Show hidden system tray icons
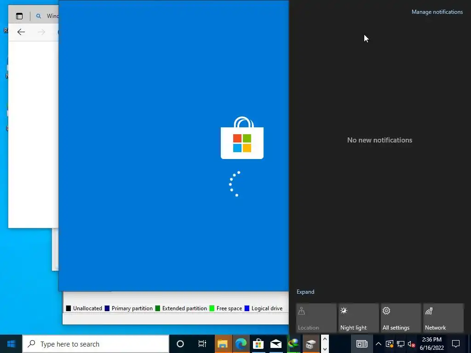The height and width of the screenshot is (353, 471). pyautogui.click(x=379, y=344)
